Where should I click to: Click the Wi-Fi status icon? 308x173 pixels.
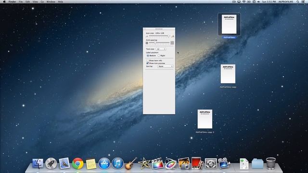tap(244, 1)
